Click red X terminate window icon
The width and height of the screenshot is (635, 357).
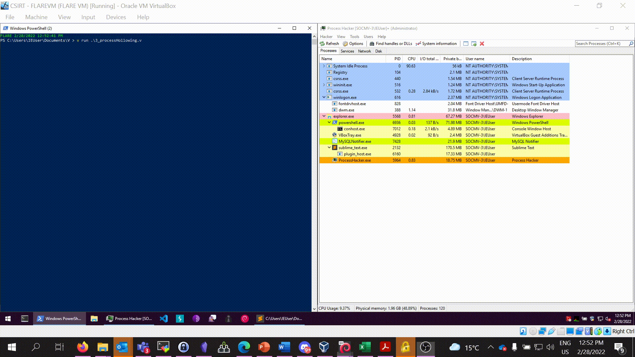[x=482, y=44]
